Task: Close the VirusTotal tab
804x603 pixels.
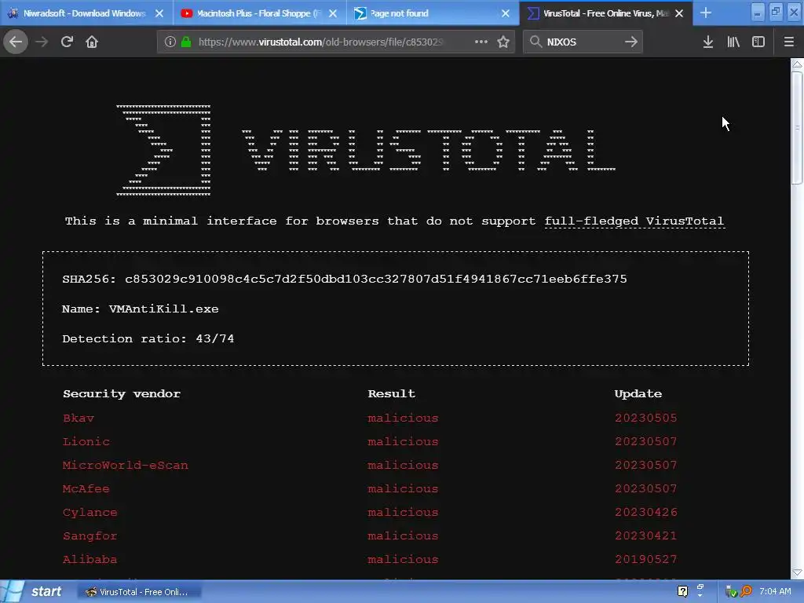Action: pyautogui.click(x=679, y=13)
